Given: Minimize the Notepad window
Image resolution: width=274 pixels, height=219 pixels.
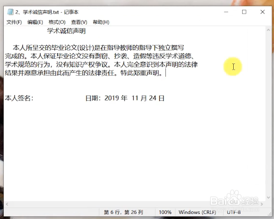Looking at the screenshot, I should coord(226,12).
